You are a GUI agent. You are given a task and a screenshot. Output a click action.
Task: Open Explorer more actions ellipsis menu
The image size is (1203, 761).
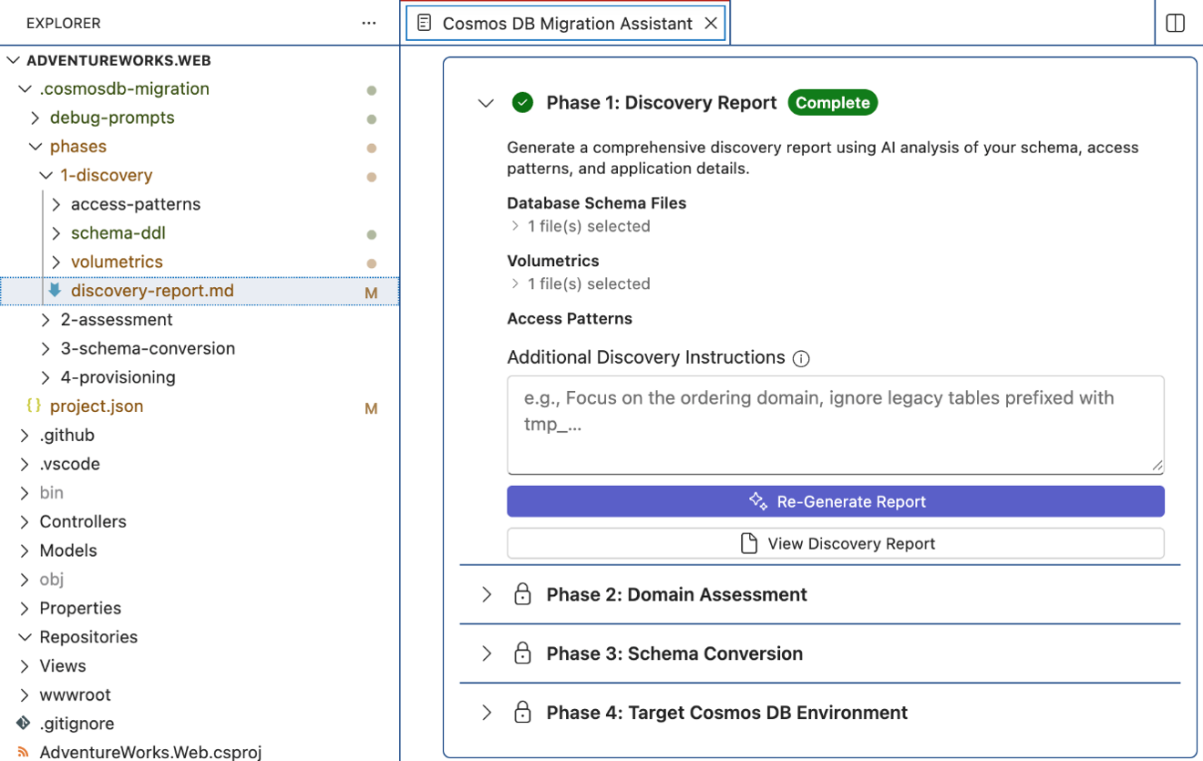pyautogui.click(x=369, y=23)
